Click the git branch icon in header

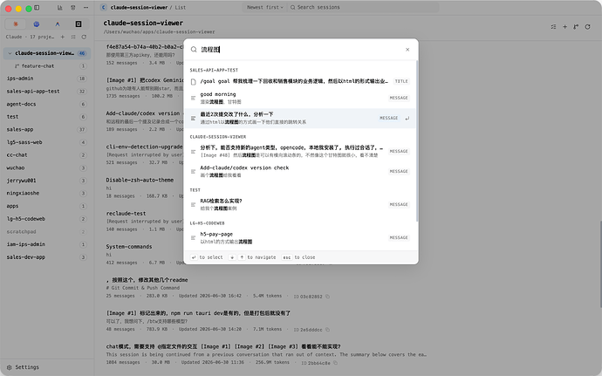pyautogui.click(x=576, y=27)
